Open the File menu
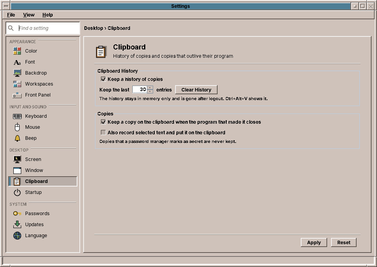 11,15
